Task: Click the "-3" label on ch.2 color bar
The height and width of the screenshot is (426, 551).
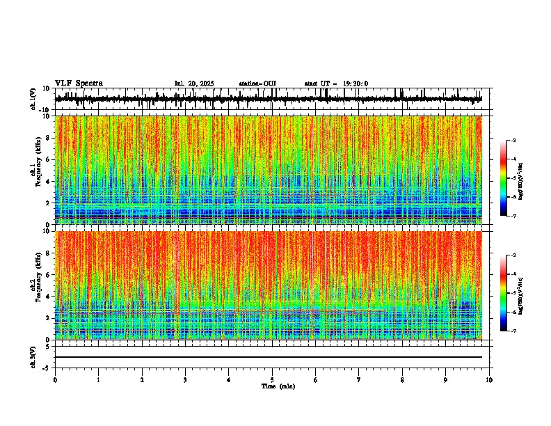Action: click(513, 255)
